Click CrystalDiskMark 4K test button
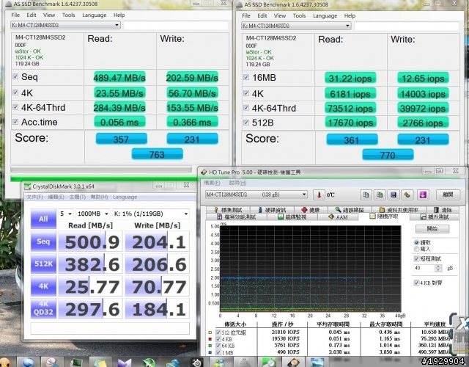 43,286
